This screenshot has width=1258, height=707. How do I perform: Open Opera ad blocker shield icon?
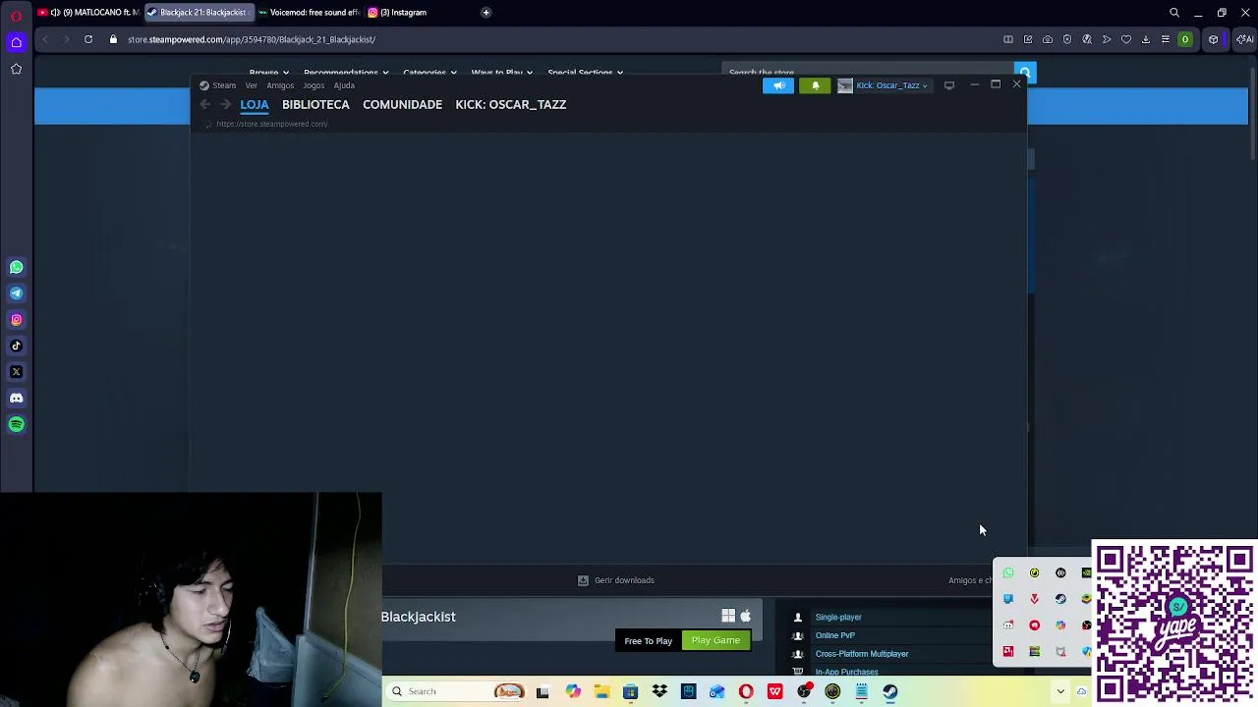click(x=1066, y=39)
